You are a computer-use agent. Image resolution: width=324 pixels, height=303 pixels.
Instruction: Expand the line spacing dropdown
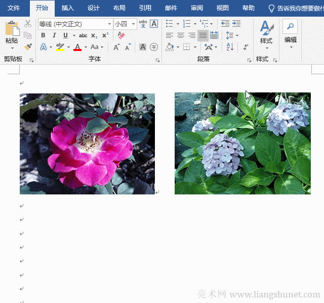236,35
